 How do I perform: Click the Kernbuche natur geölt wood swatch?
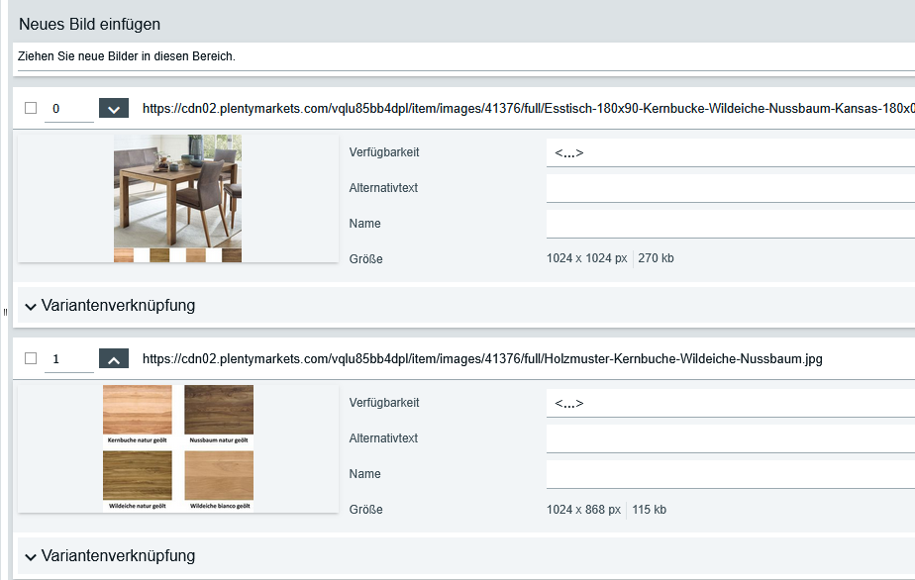(x=137, y=409)
